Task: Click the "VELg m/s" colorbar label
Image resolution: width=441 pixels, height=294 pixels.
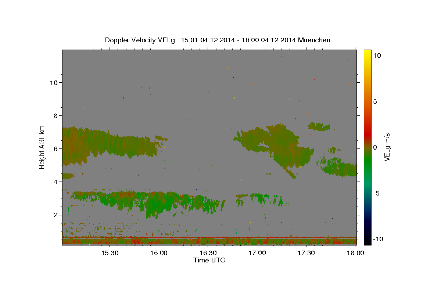Action: click(387, 147)
